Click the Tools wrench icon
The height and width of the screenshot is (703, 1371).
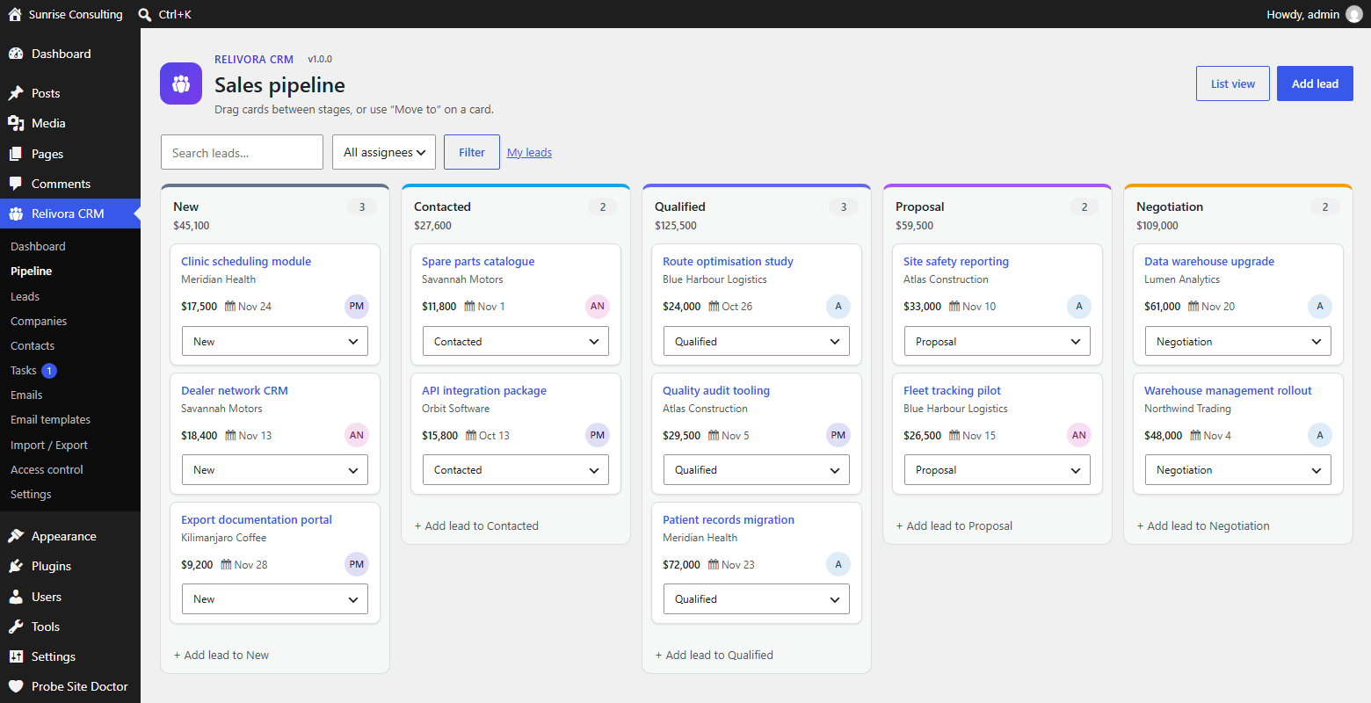(16, 627)
